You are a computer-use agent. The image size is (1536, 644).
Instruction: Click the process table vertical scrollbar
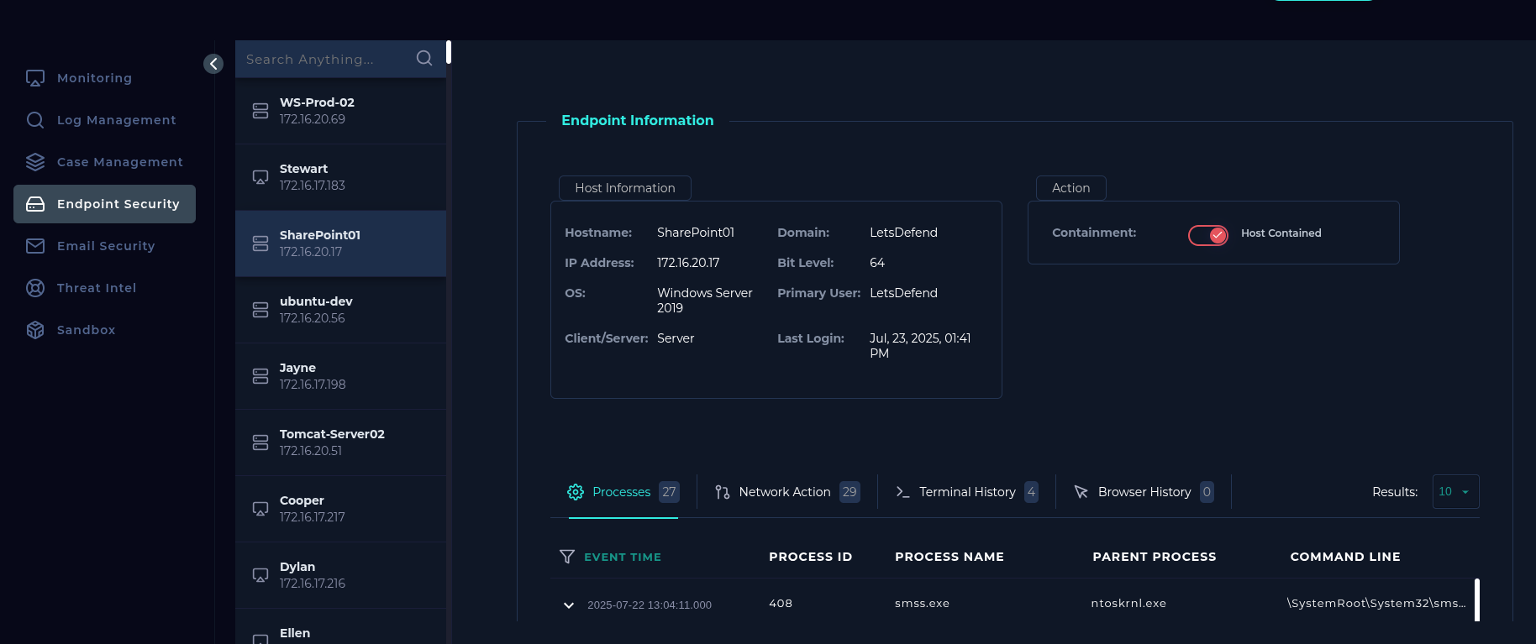1476,599
